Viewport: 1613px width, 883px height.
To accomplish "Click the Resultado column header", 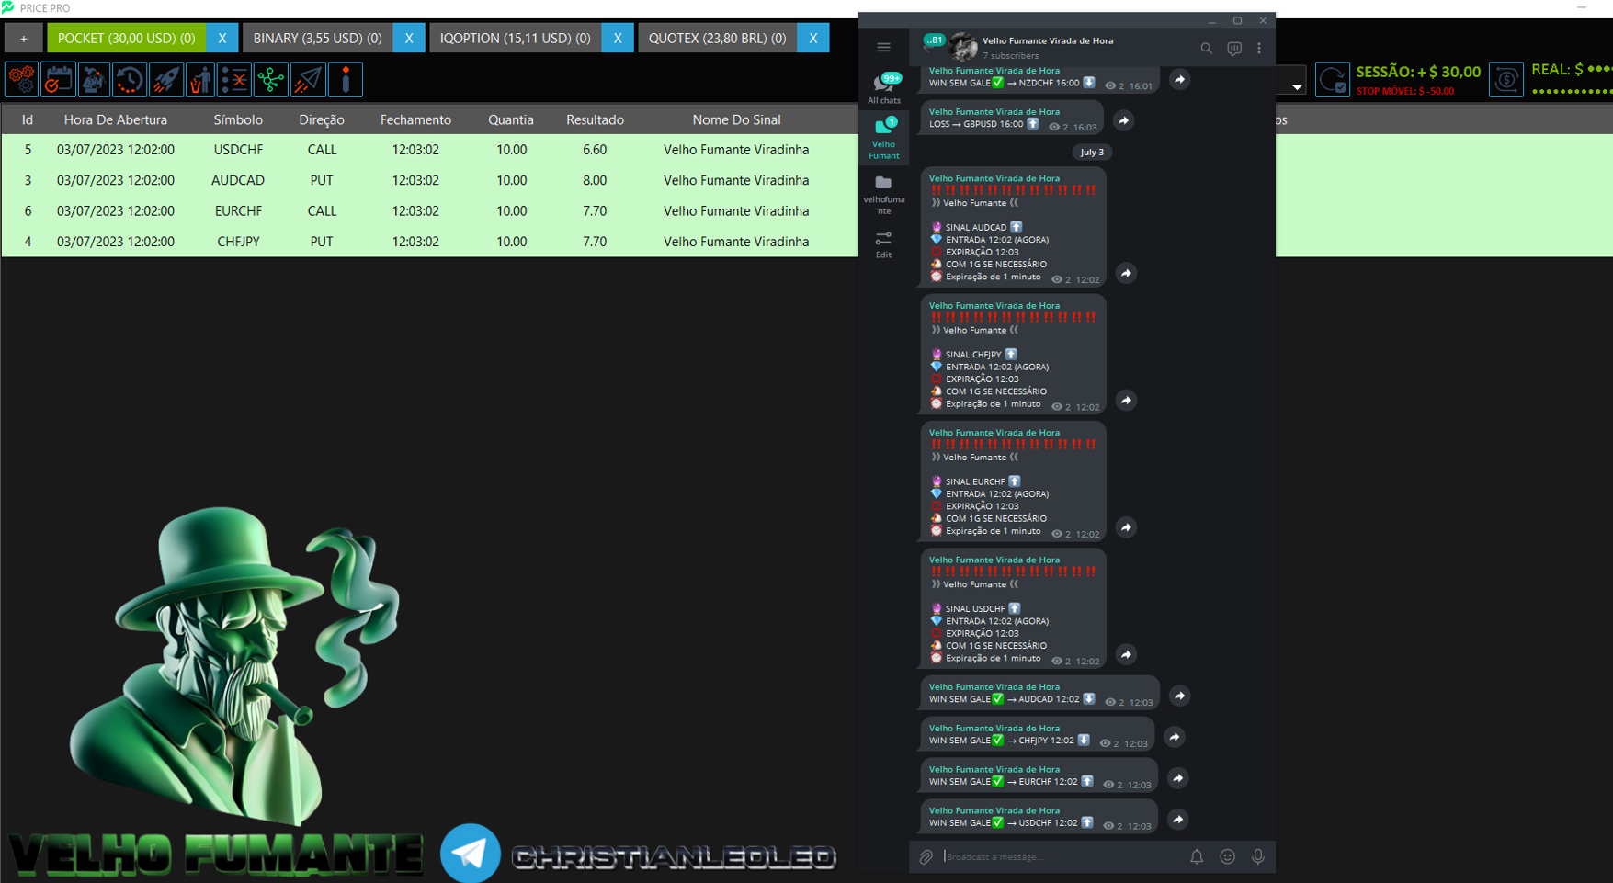I will click(595, 119).
